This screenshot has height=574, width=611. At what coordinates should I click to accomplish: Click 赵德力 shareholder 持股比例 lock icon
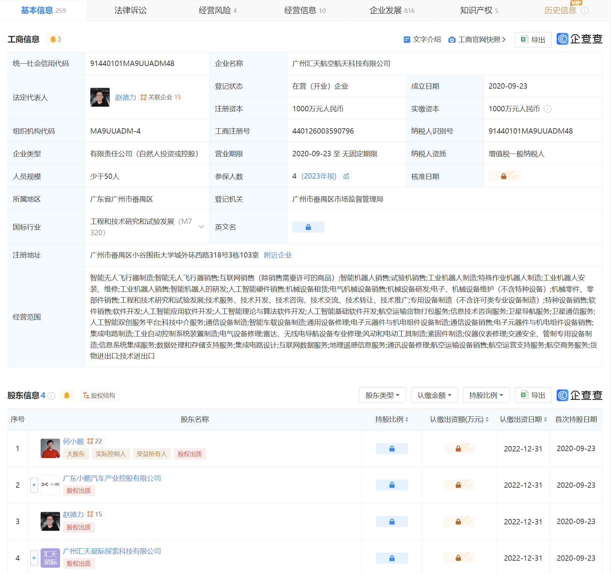pyautogui.click(x=392, y=522)
